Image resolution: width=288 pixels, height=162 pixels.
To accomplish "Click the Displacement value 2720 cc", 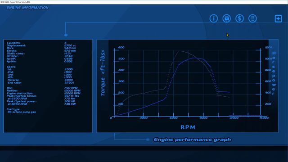I will coord(70,45).
